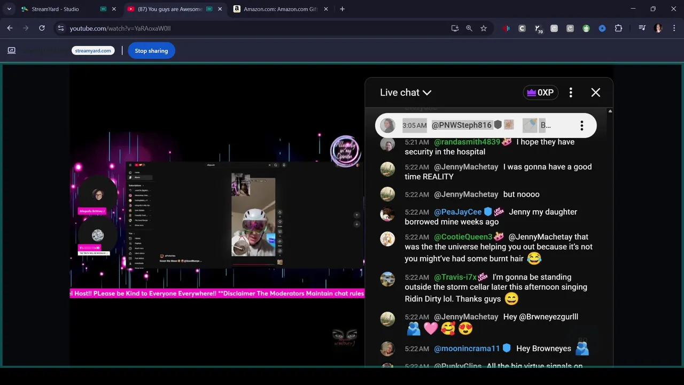Open the 0XP crown button
Image resolution: width=684 pixels, height=385 pixels.
click(540, 93)
